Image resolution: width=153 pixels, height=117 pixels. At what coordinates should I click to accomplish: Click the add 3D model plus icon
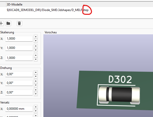tap(1, 23)
